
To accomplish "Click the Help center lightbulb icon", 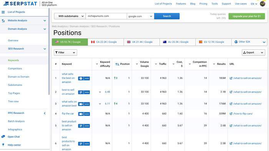I will (x=3, y=145).
